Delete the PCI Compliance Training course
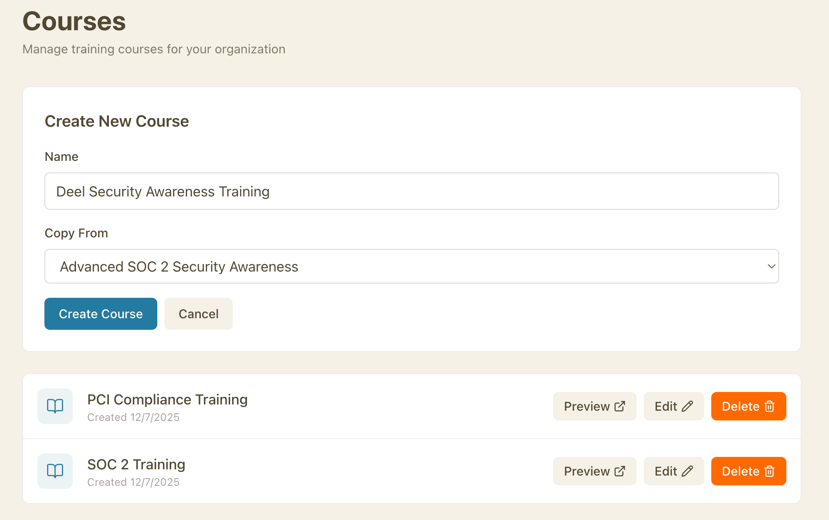Screen dimensions: 829x520 [x=748, y=406]
